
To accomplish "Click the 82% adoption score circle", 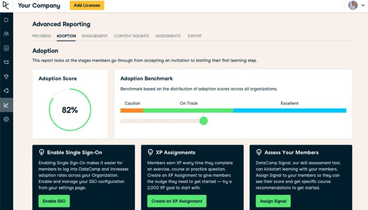I will point(70,110).
